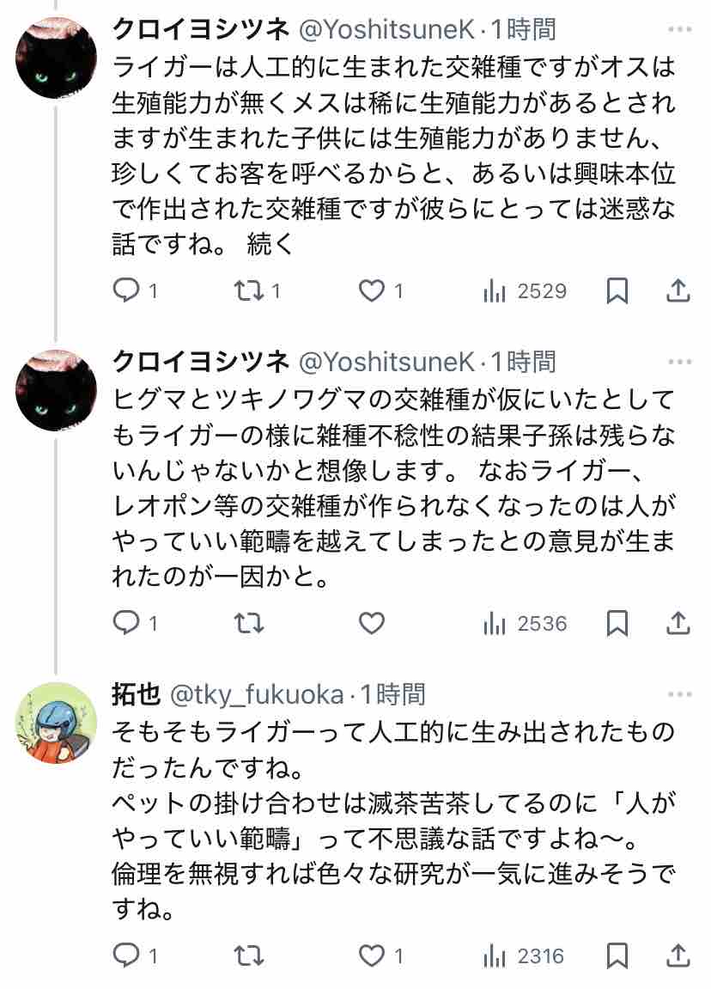Bookmark the first クロイヨシツネ tweet
Image resolution: width=711 pixels, height=989 pixels.
point(617,290)
